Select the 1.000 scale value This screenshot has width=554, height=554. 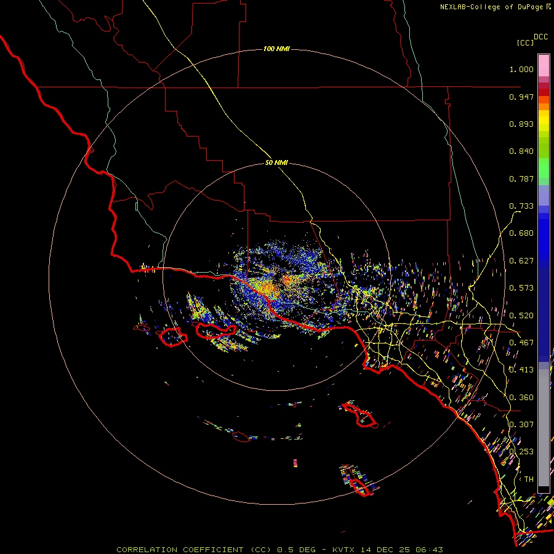[x=521, y=69]
